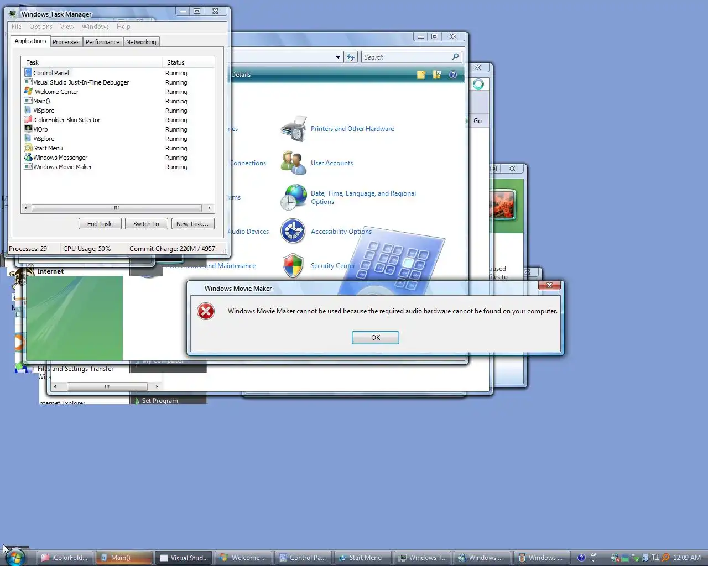Click the Start Menu icon in the task list
This screenshot has height=566, width=708.
(28, 148)
